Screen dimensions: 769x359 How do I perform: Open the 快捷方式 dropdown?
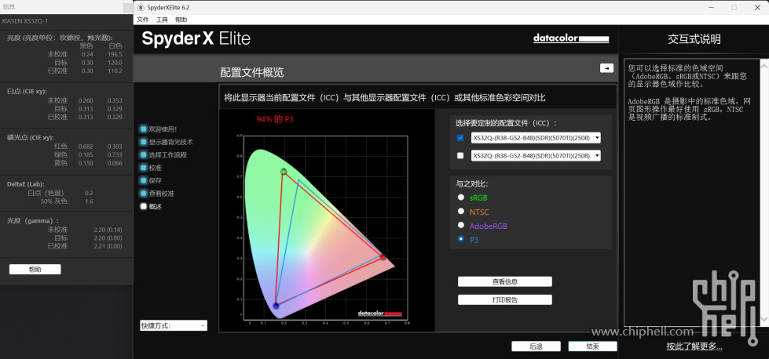click(174, 325)
